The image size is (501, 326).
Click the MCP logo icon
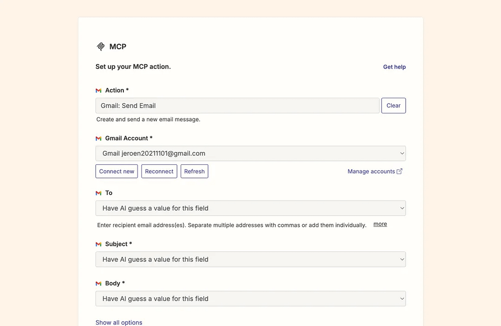[x=101, y=46]
